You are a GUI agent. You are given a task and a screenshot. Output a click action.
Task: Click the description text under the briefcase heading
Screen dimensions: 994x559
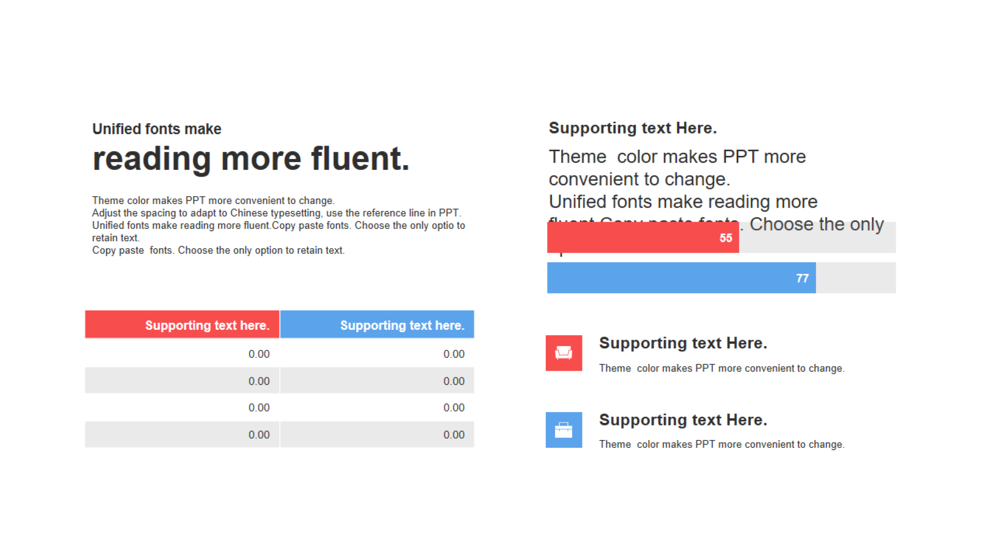(722, 444)
